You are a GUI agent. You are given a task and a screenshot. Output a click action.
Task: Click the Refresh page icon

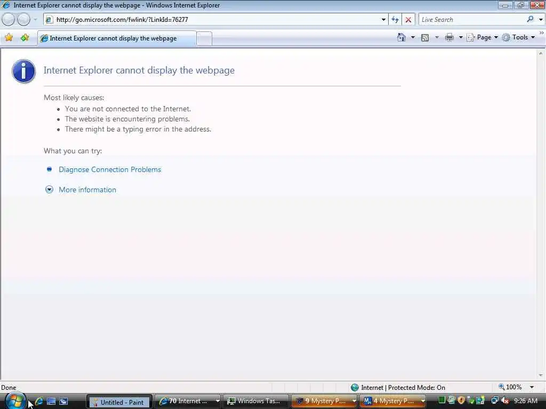pyautogui.click(x=395, y=20)
